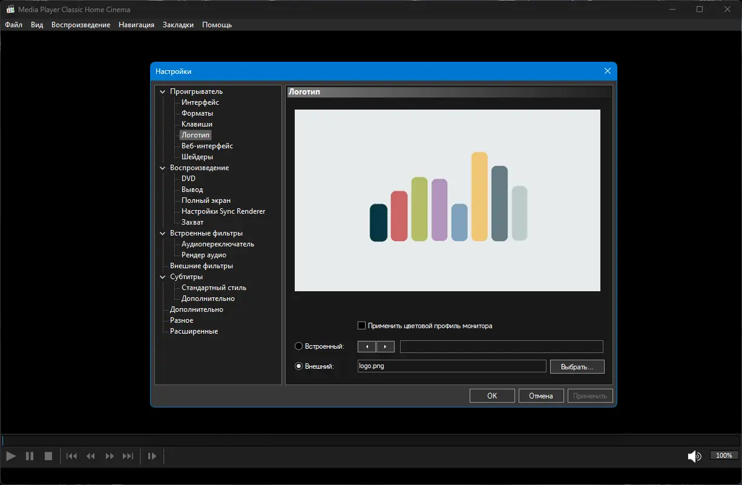Click the fast-forward (increase speed) icon
The image size is (742, 485).
coord(110,456)
